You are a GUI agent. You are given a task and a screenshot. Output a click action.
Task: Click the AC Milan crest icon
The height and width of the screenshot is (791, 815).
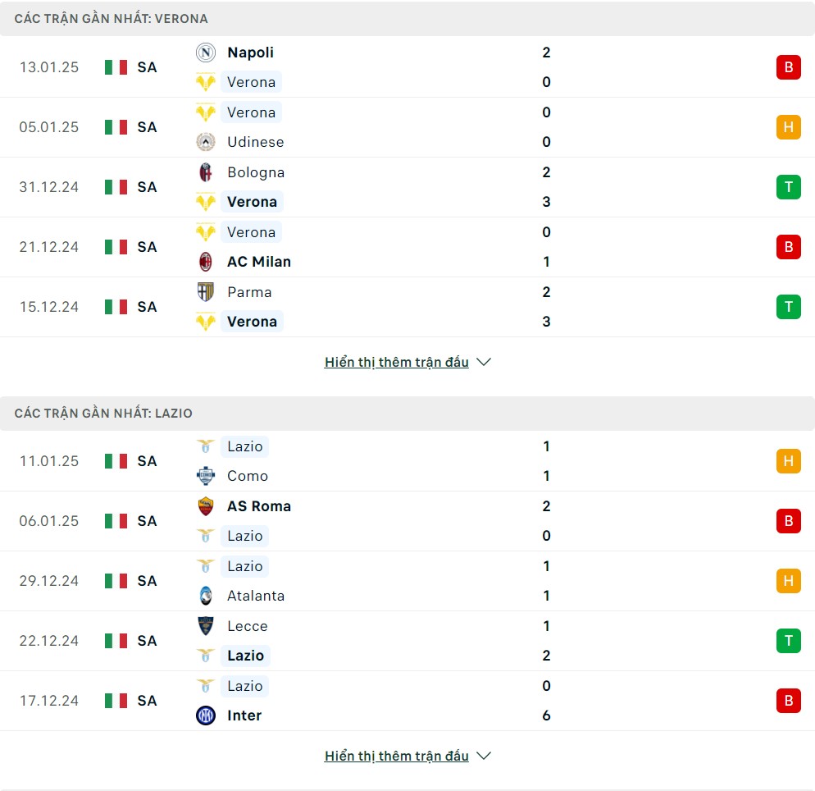[206, 262]
